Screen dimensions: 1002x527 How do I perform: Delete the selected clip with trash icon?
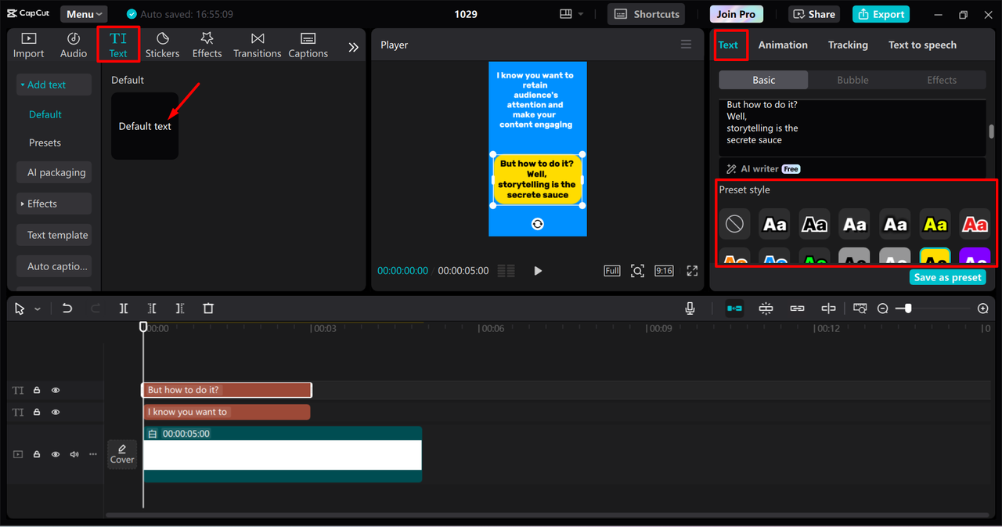[x=208, y=309]
